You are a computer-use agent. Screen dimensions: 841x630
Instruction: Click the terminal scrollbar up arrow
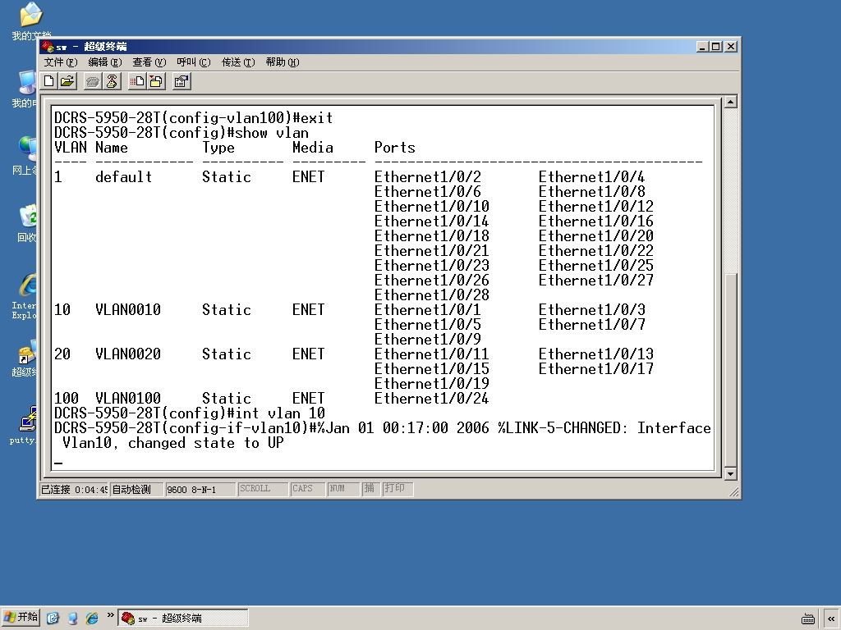coord(730,102)
